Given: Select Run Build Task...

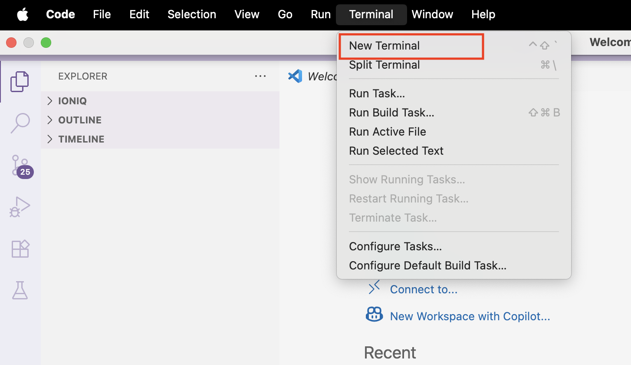Looking at the screenshot, I should [454, 113].
